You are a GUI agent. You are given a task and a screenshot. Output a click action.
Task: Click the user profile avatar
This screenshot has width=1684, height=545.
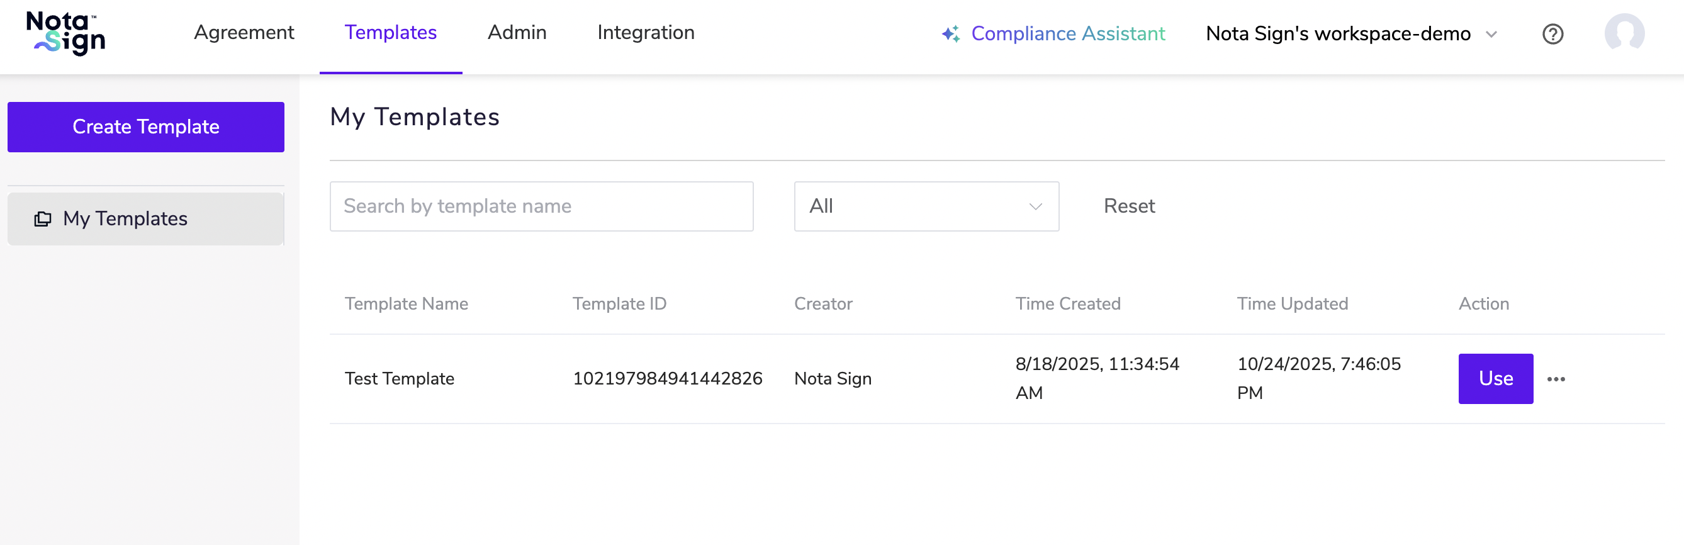pos(1624,33)
